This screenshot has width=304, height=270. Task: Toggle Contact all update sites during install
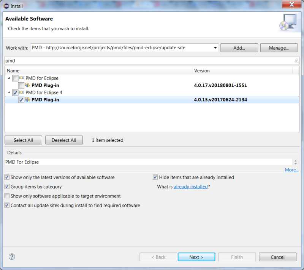click(7, 205)
